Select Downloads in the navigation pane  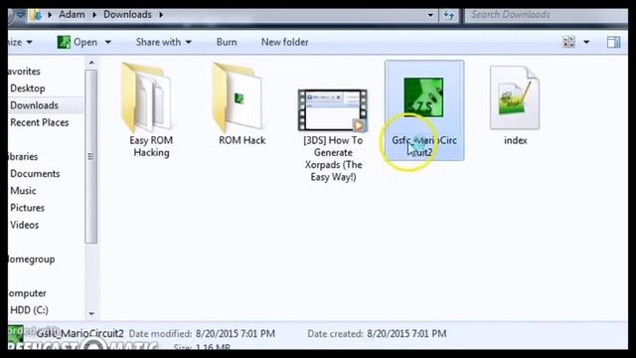point(34,105)
